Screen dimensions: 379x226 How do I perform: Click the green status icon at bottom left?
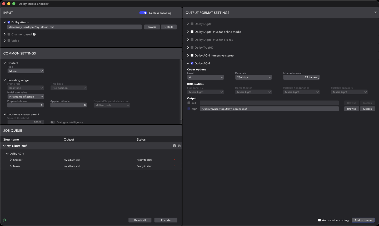click(x=5, y=220)
